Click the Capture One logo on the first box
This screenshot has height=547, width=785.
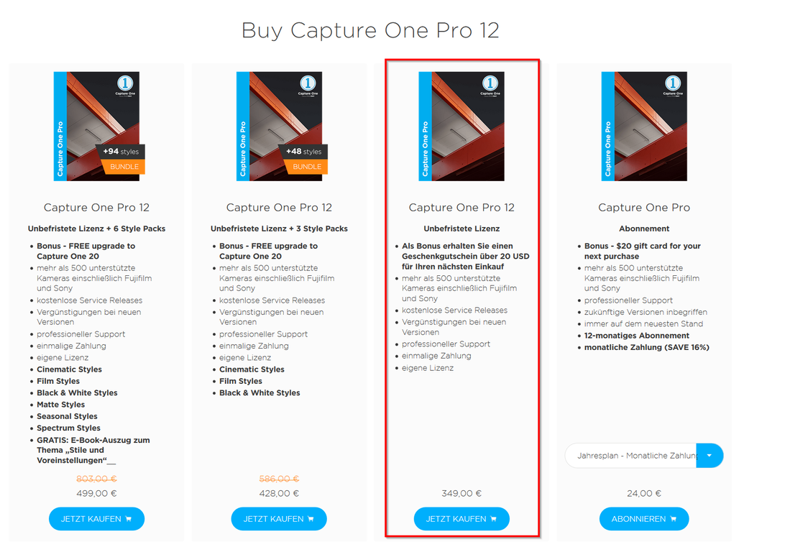(125, 83)
